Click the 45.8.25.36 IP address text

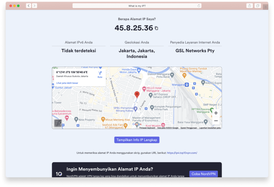tap(134, 28)
